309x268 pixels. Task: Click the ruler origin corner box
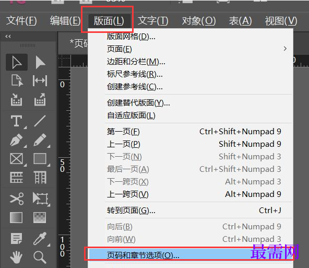point(64,61)
